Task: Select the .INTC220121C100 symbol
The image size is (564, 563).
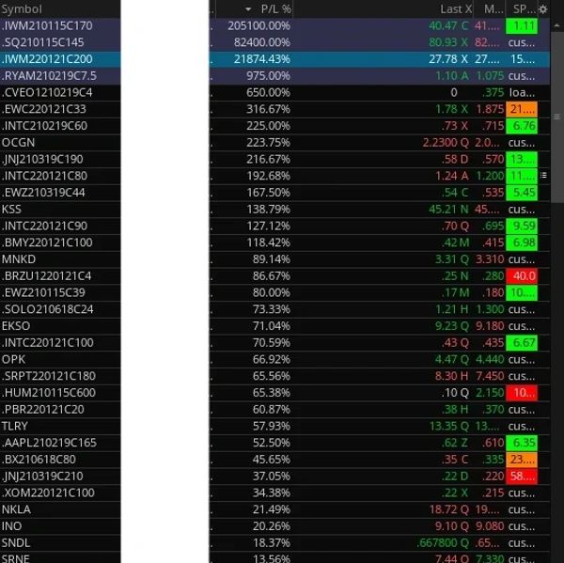Action: click(x=47, y=342)
